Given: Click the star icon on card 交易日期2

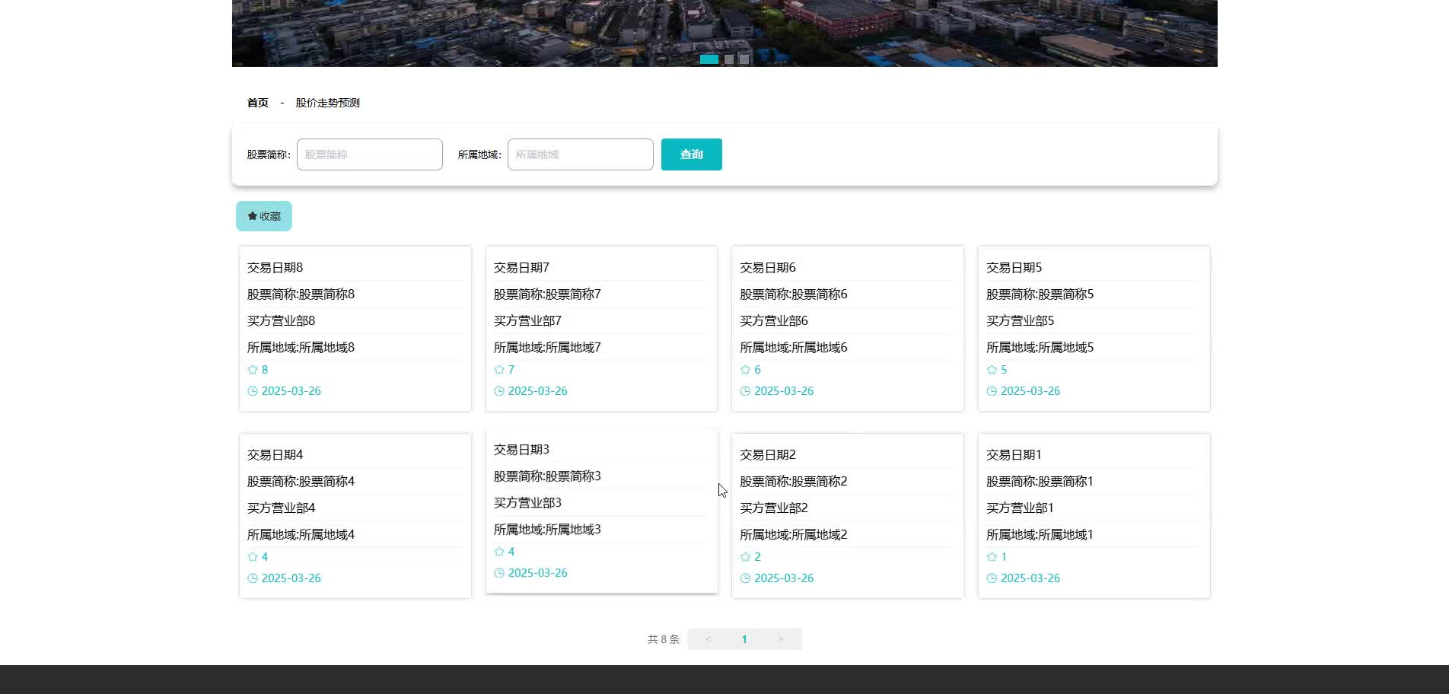Looking at the screenshot, I should pyautogui.click(x=746, y=557).
